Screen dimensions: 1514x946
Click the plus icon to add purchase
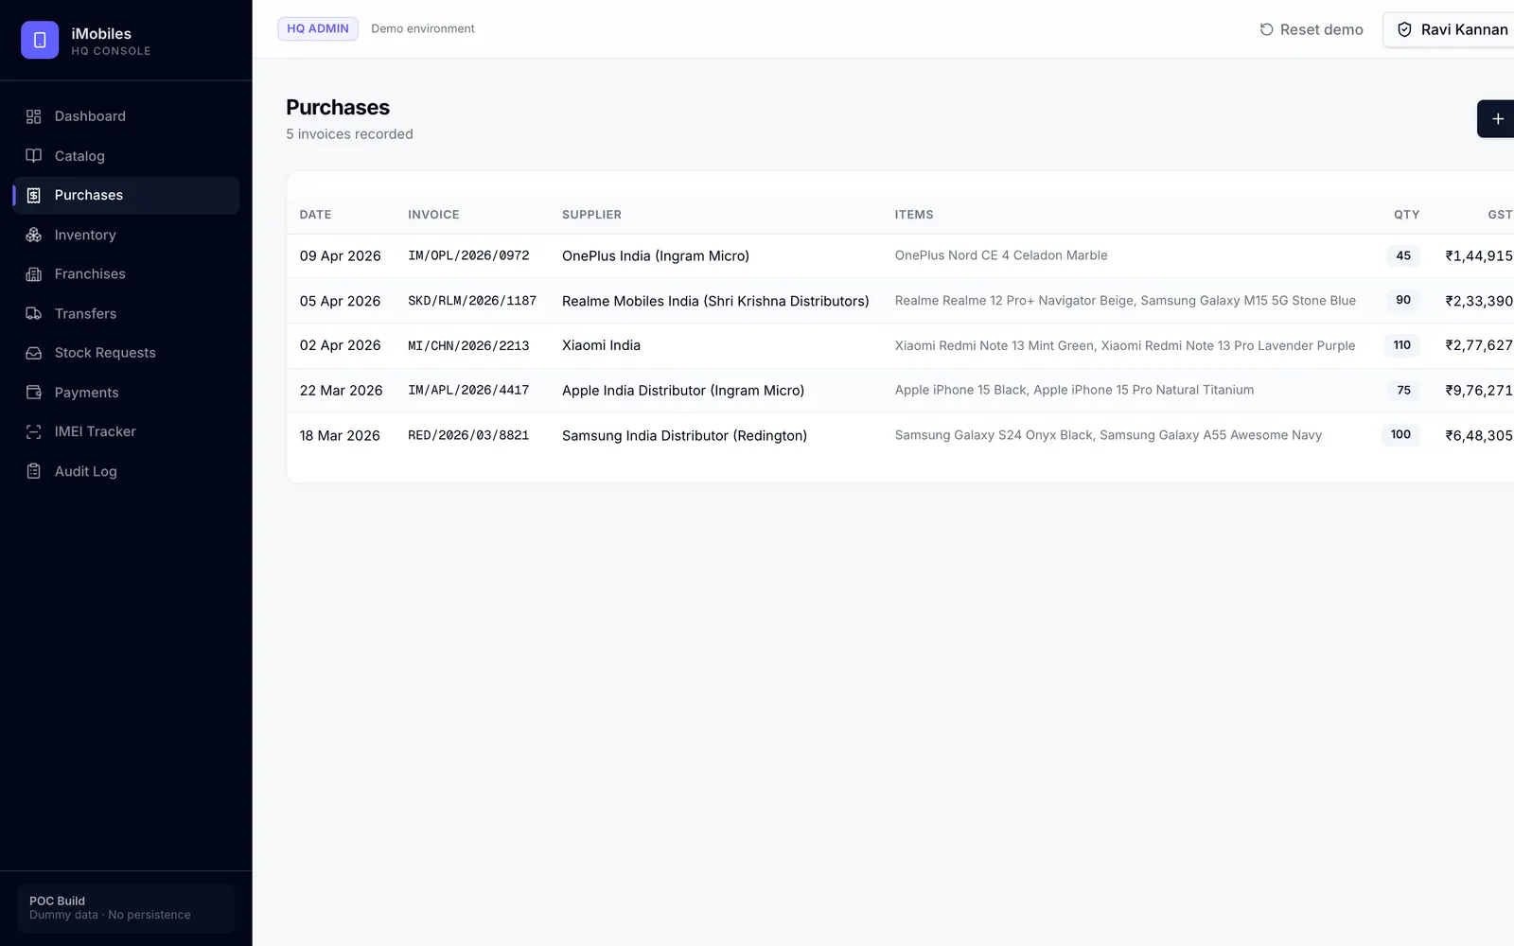coord(1498,119)
